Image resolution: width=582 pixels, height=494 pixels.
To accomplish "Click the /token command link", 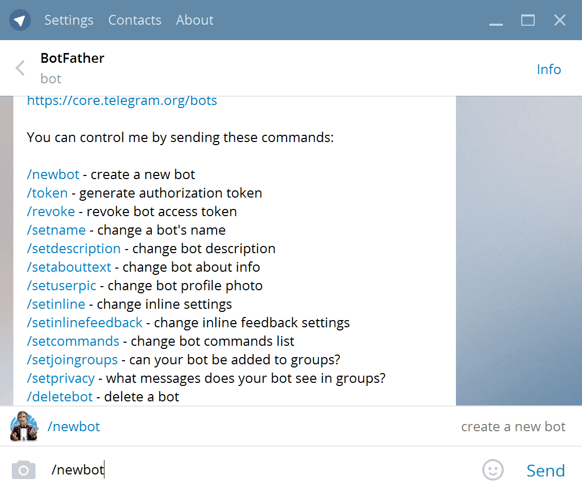I will click(x=47, y=193).
